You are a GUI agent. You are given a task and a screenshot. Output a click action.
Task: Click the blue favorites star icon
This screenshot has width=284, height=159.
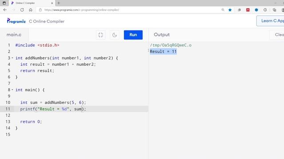230,10
